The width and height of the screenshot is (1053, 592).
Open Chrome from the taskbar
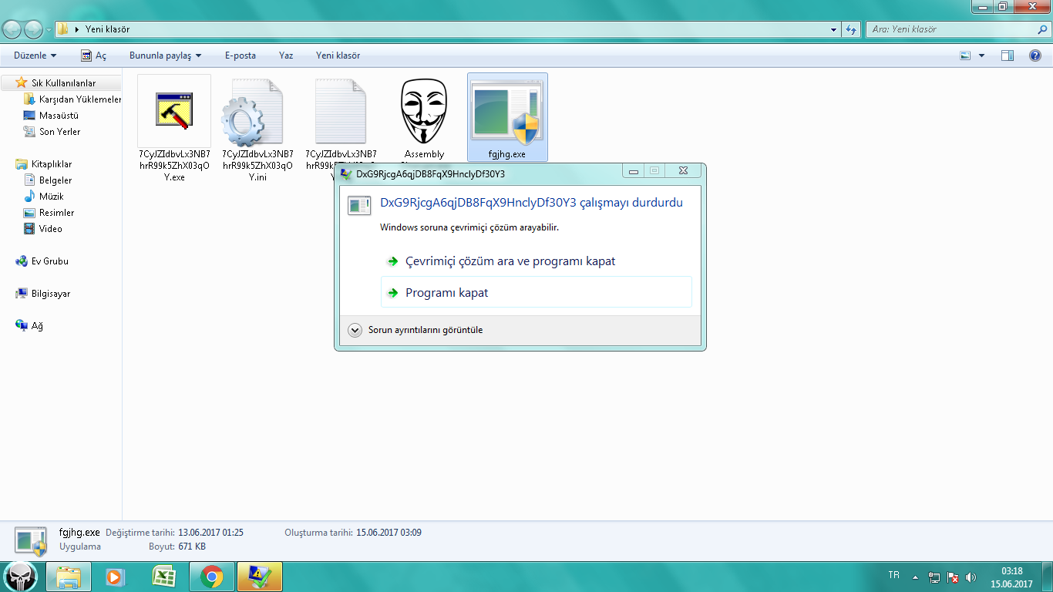[x=212, y=577]
